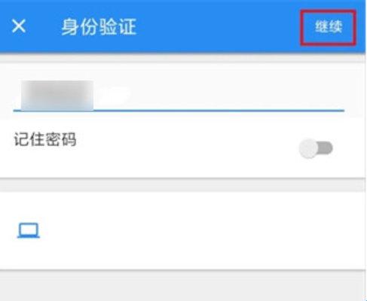
Task: Click the blue laptop device icon
Action: 29,230
